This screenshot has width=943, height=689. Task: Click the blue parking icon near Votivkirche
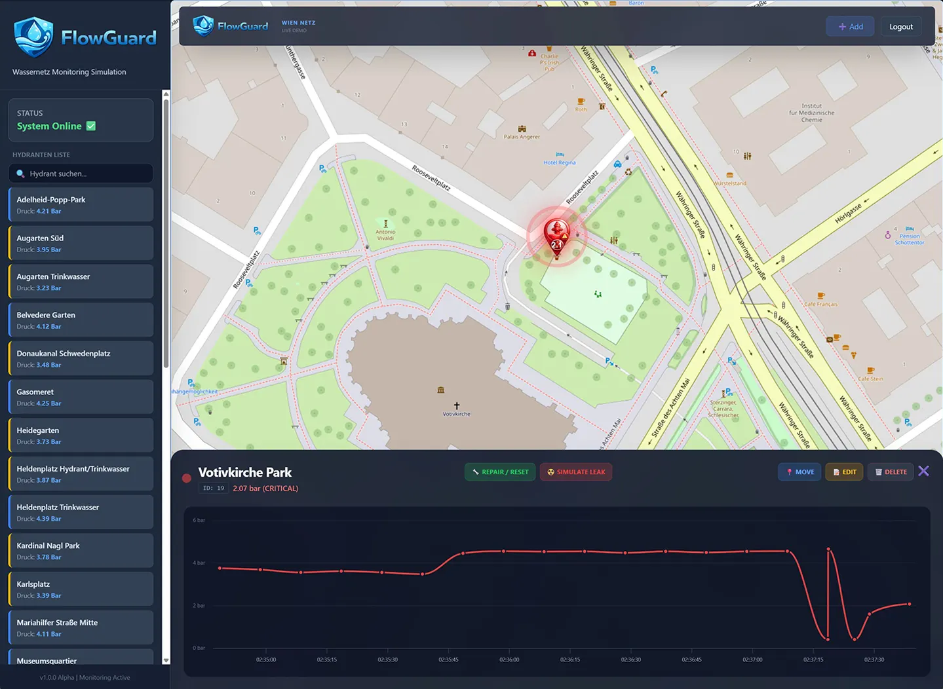609,362
